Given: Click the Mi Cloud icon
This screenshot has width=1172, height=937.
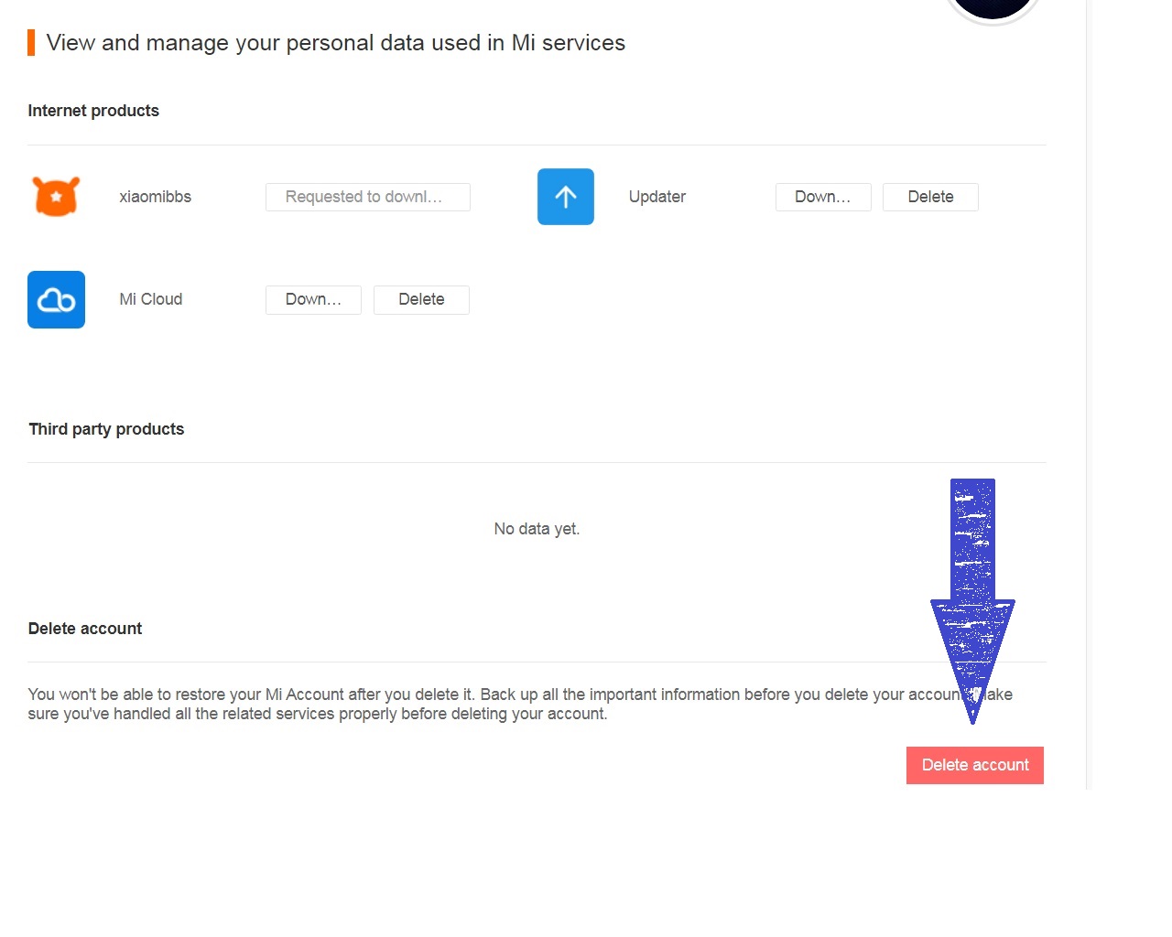Looking at the screenshot, I should [56, 299].
